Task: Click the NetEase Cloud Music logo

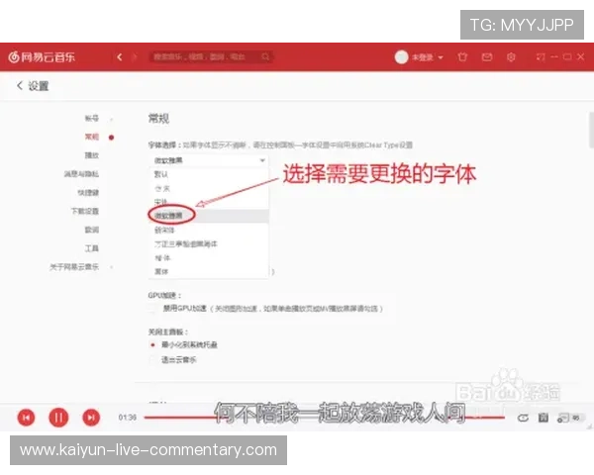Action: click(x=42, y=57)
